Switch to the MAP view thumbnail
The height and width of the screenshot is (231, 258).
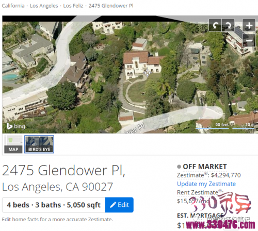13,144
